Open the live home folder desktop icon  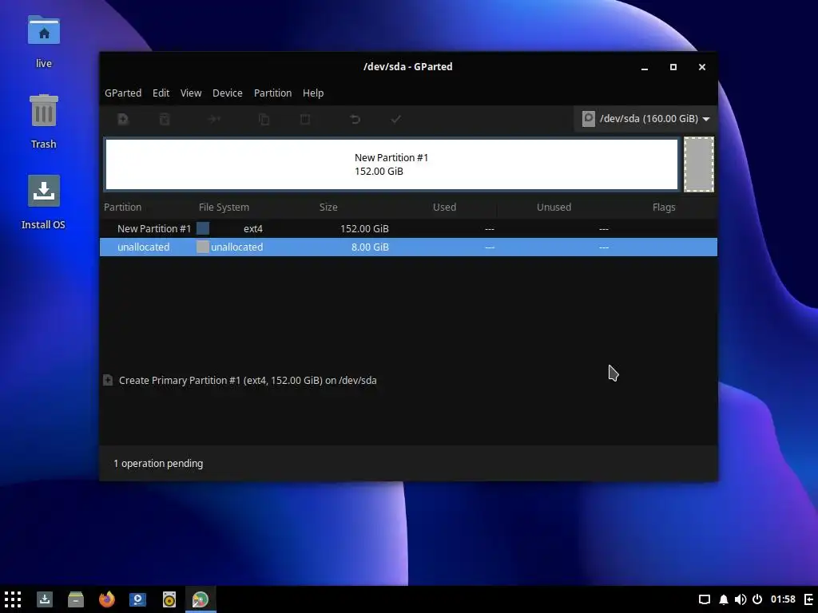coord(44,42)
